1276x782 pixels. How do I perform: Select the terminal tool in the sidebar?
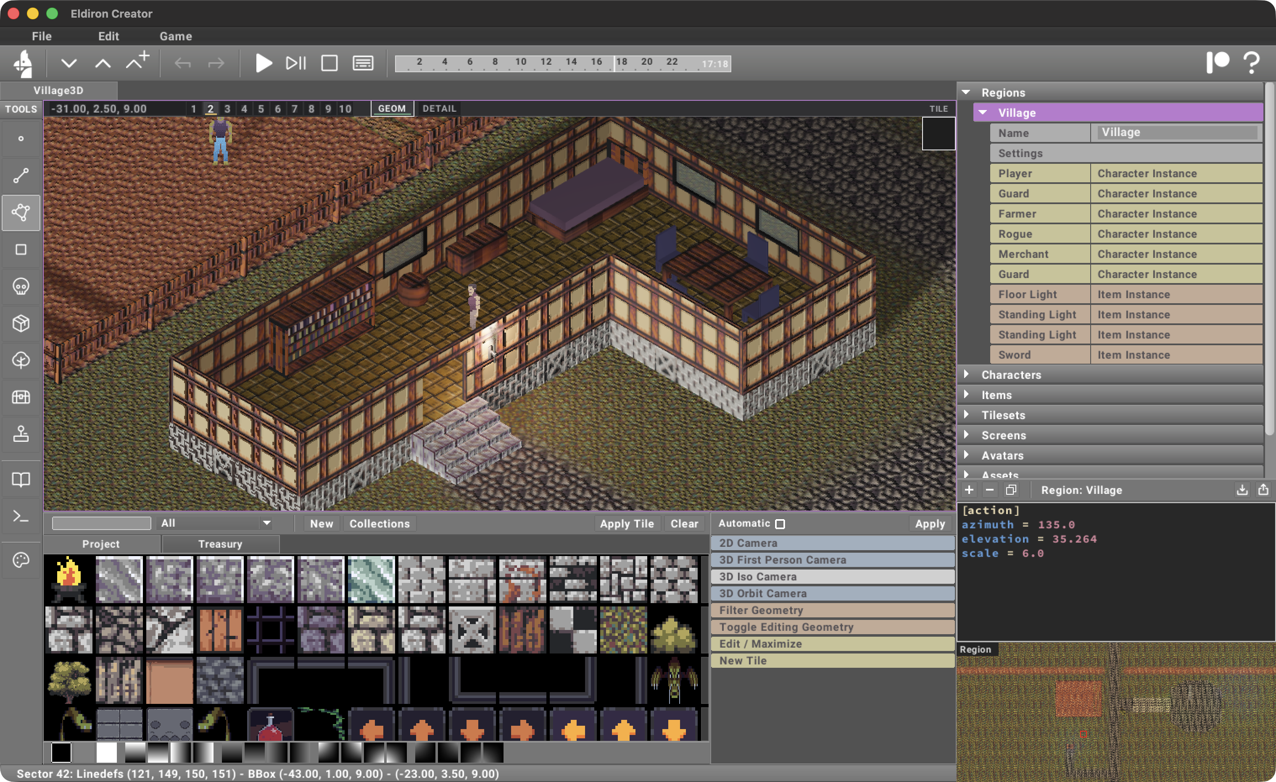[x=21, y=516]
